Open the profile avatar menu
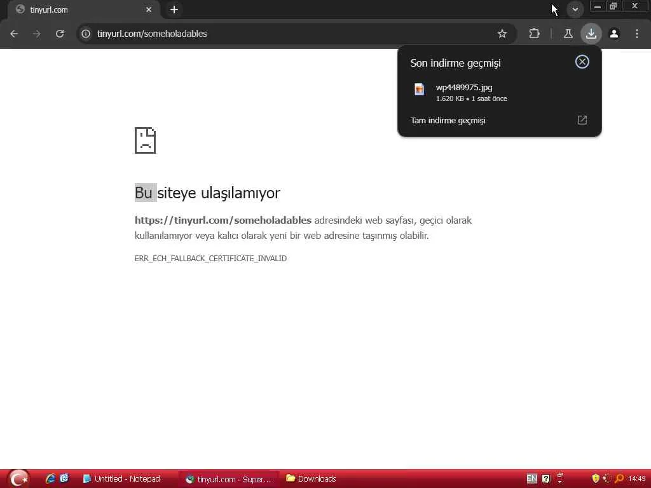The width and height of the screenshot is (651, 488). click(614, 34)
